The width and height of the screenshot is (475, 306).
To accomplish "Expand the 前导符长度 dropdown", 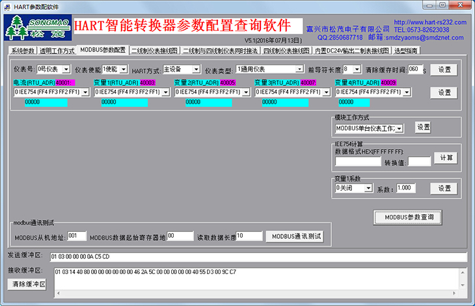I will [x=357, y=69].
